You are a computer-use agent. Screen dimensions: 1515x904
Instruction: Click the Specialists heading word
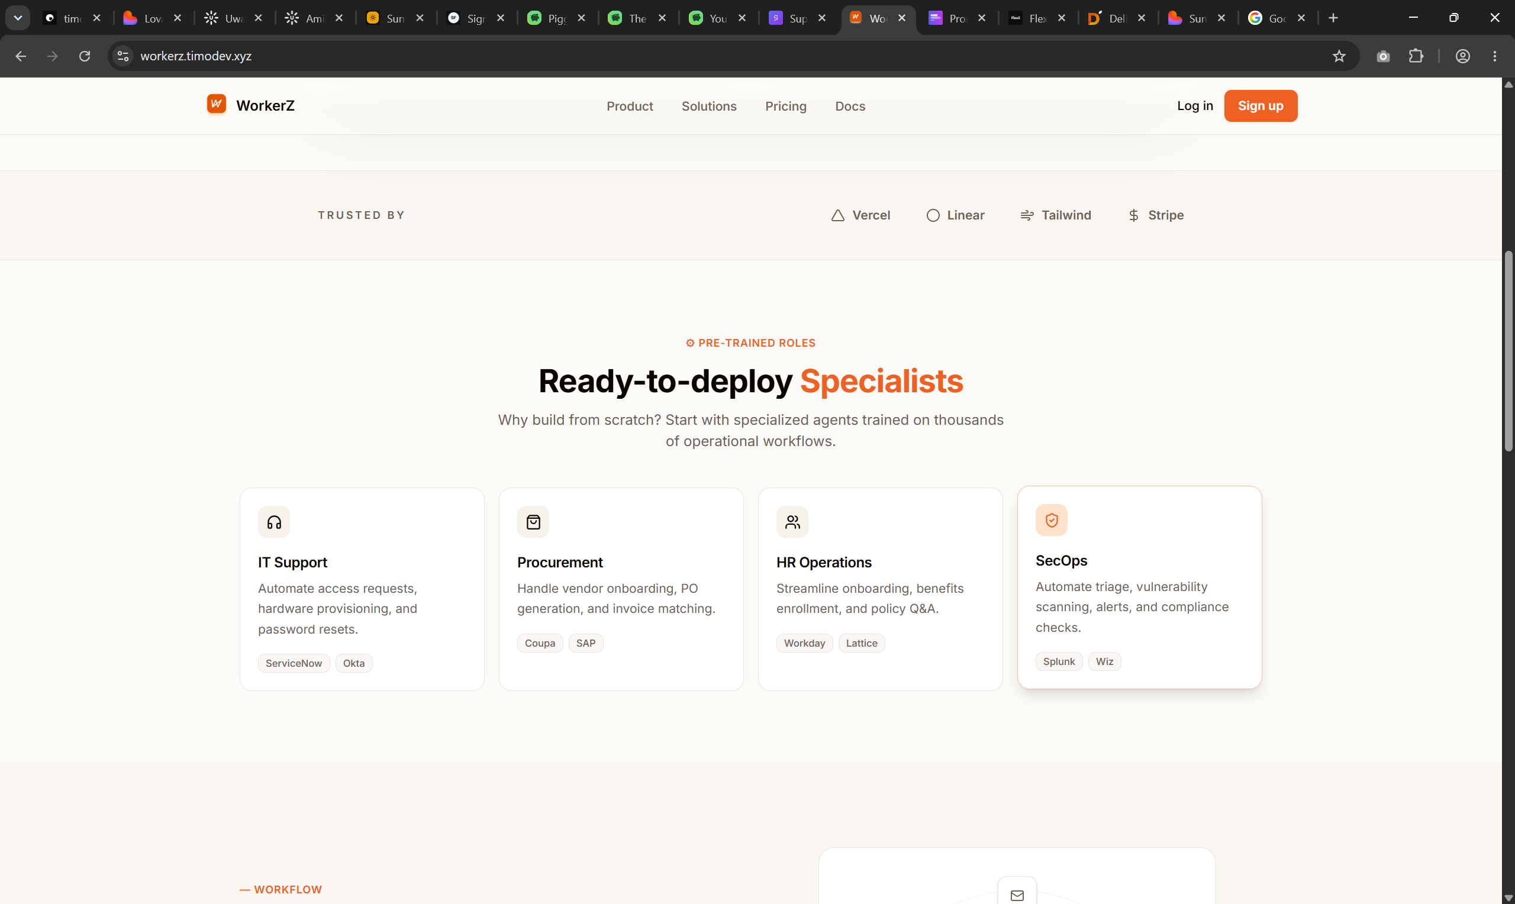(x=881, y=382)
